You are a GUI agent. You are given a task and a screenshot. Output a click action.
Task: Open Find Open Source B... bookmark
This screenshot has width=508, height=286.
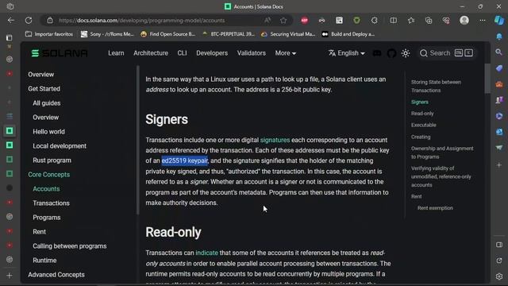click(x=167, y=34)
